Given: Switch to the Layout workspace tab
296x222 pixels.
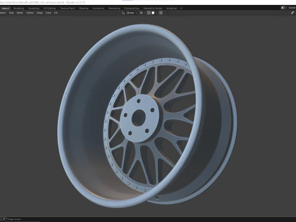Looking at the screenshot, I should tap(6, 9).
